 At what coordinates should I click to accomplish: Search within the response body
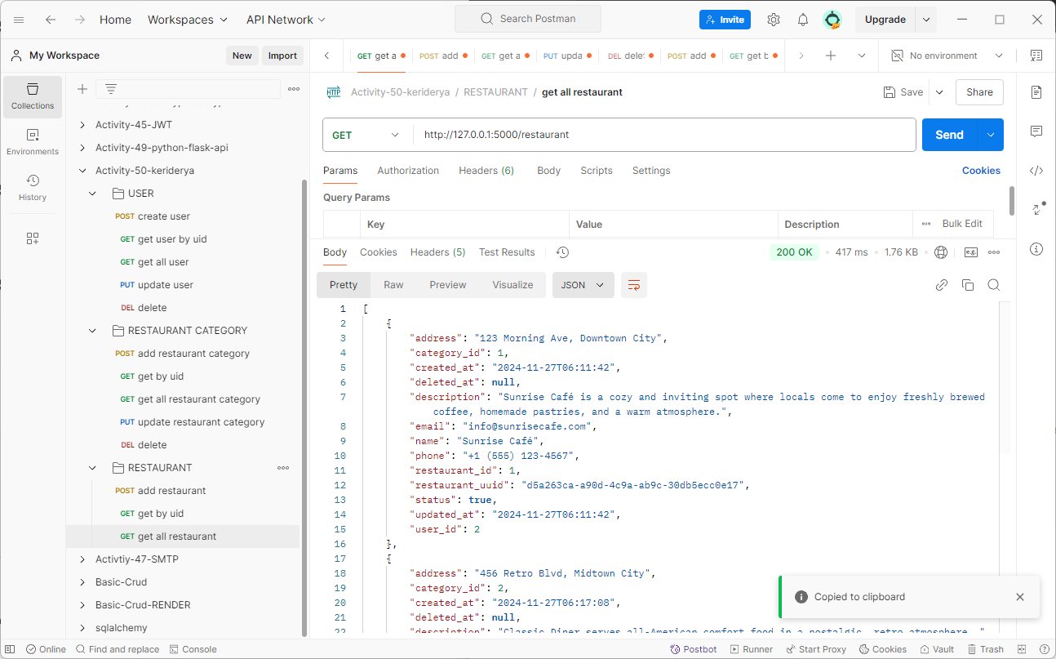(994, 285)
